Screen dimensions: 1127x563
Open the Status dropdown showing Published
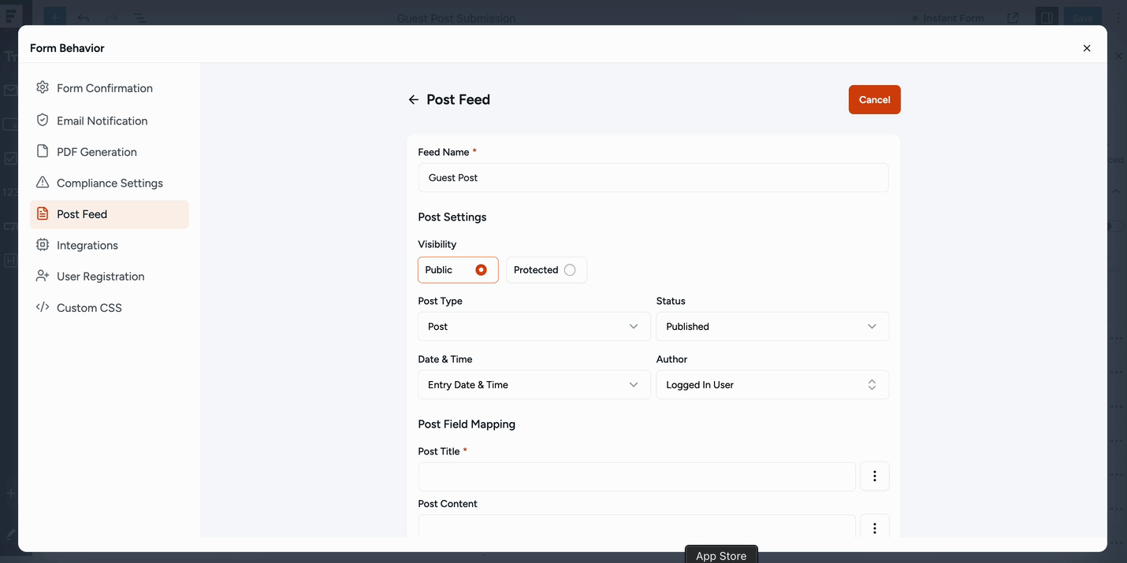click(772, 327)
